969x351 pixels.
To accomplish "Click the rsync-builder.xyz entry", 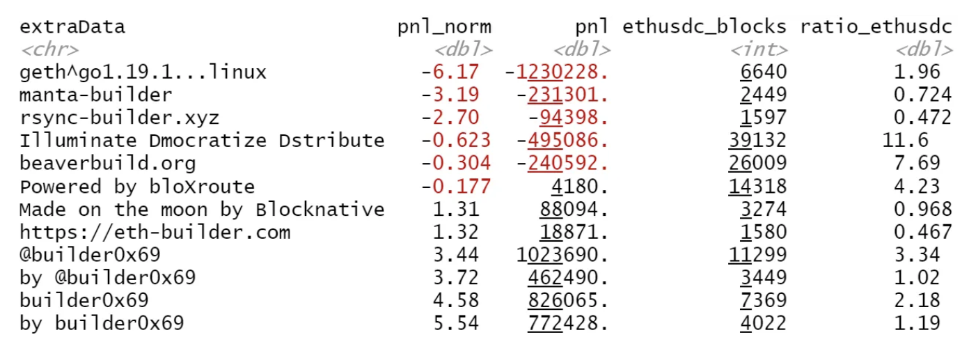I will point(119,117).
